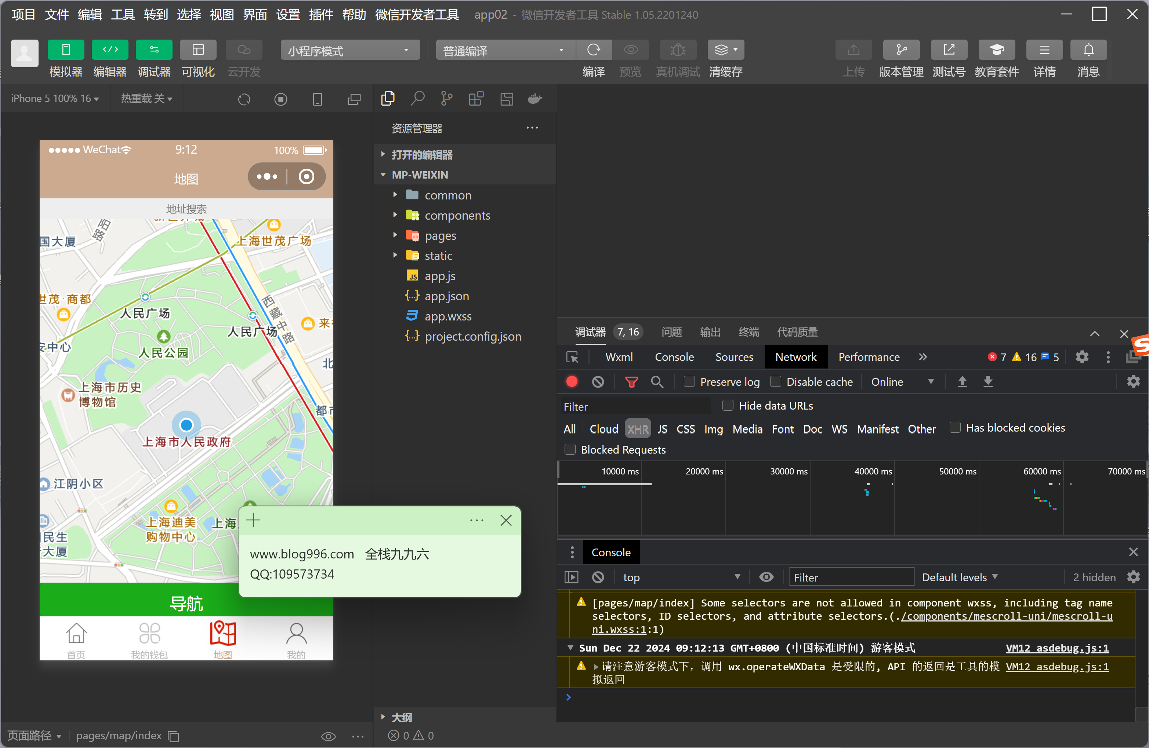Click the search icon in editor sidebar
This screenshot has width=1149, height=748.
(417, 99)
